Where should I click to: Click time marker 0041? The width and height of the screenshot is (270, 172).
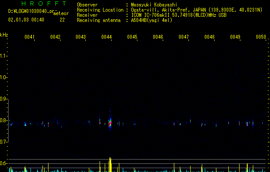30,37
